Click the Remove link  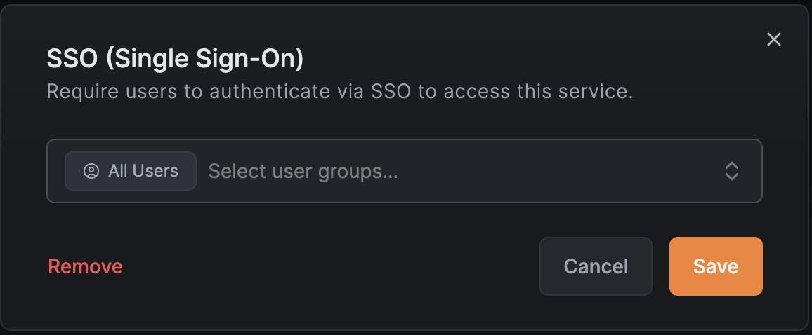pos(85,266)
